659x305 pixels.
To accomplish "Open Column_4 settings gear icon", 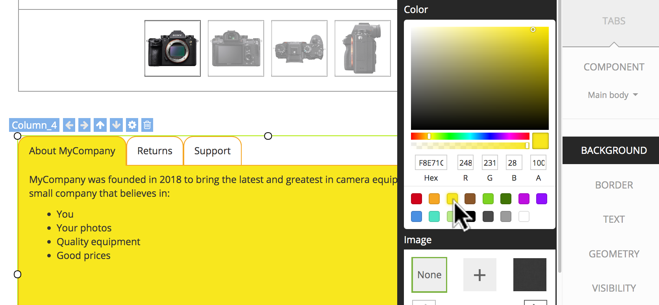I will click(132, 125).
